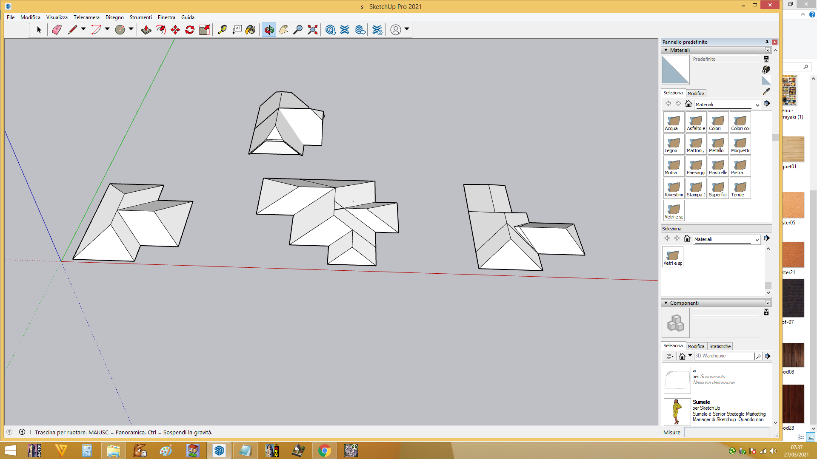Select the Orbit tool

269,30
